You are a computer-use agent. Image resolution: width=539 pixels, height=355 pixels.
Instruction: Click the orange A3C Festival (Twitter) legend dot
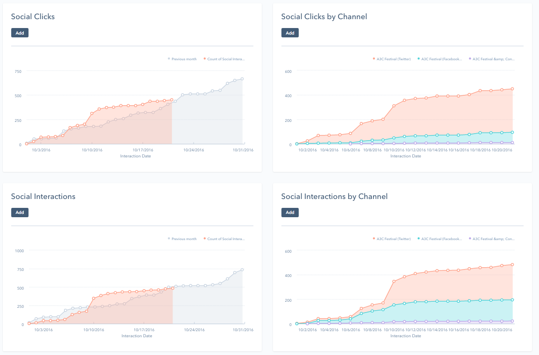click(x=374, y=59)
